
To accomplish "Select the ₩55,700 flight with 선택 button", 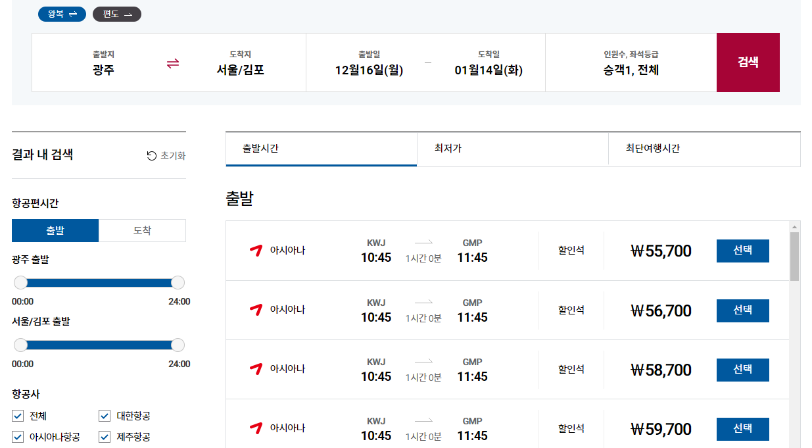I will pos(742,251).
